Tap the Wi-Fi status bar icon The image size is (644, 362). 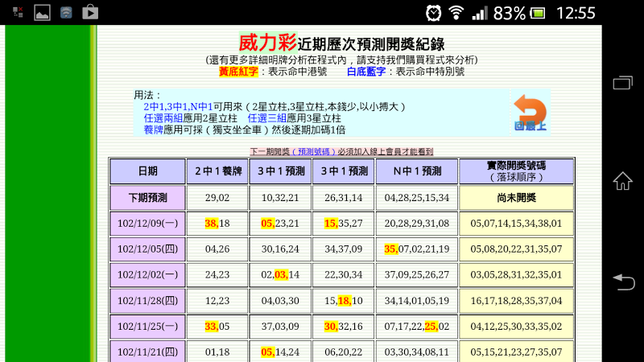pyautogui.click(x=456, y=13)
